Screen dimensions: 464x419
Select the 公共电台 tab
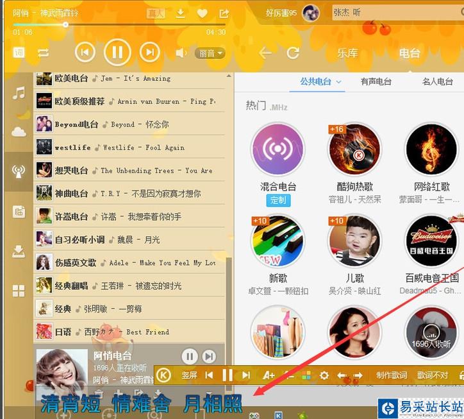coord(316,81)
